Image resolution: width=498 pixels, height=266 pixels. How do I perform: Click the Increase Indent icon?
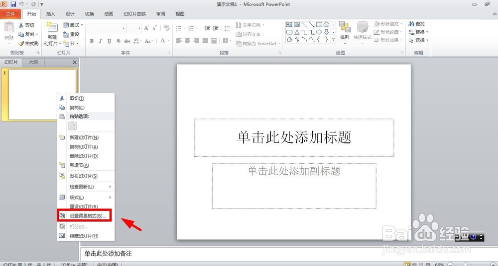tap(215, 28)
